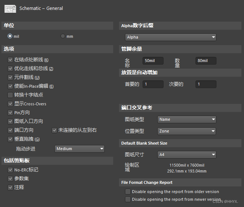This screenshot has width=244, height=207.
Task: Click the 放置是自动增加 section header
Action: (180, 73)
